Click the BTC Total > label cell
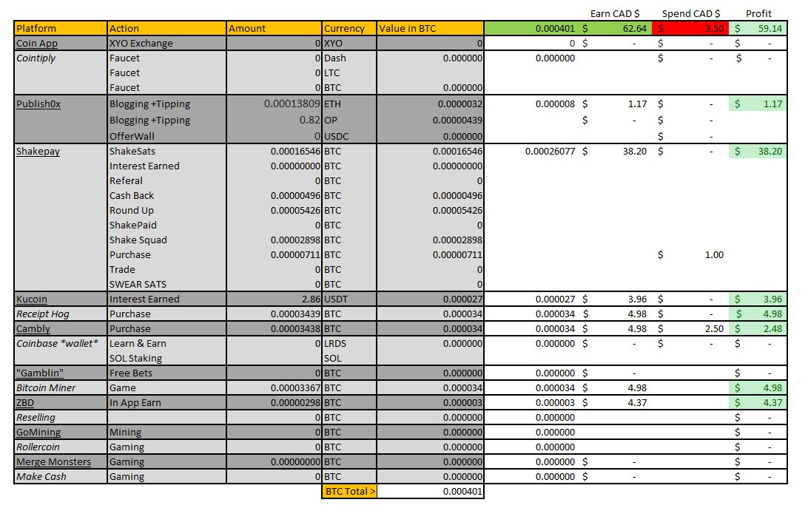Screen dimensions: 808x508 tap(349, 491)
